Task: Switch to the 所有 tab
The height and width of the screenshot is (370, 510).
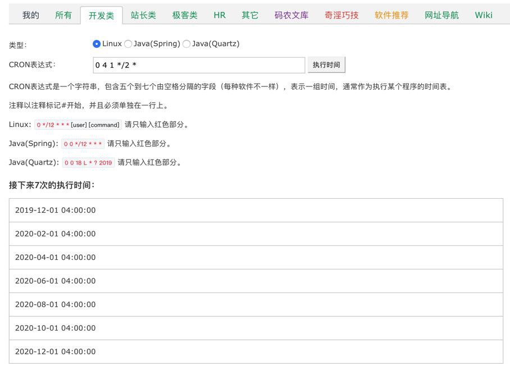Action: (x=63, y=15)
